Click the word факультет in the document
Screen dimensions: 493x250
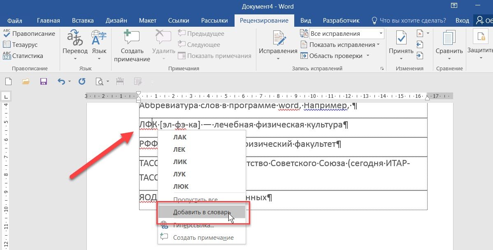(316, 144)
